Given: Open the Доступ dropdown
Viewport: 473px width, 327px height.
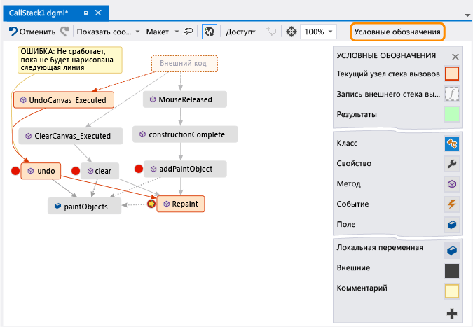Looking at the screenshot, I should coord(241,32).
